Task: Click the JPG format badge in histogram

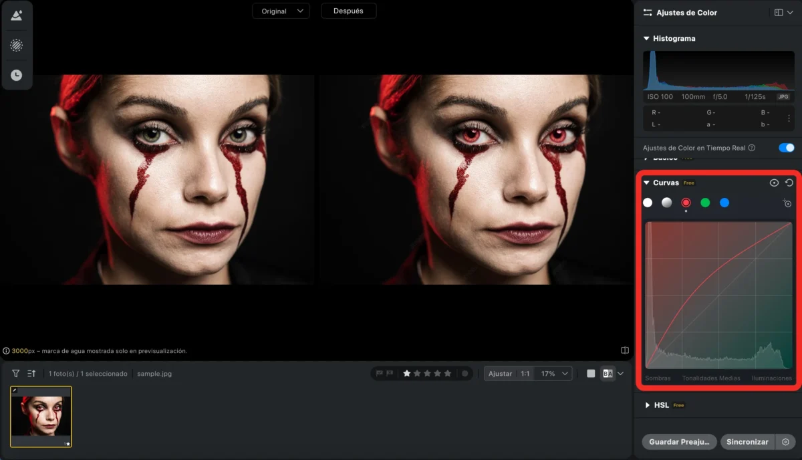Action: [783, 97]
